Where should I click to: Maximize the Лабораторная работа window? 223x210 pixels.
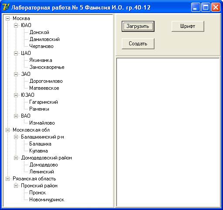click(x=206, y=7)
